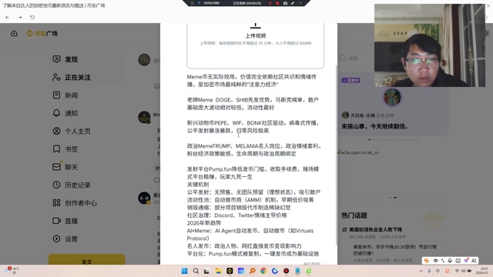Screen dimensions: 493x277
Task: Open live stream titled 来搞山寨，今天继续翻倍
Action: click(375, 126)
